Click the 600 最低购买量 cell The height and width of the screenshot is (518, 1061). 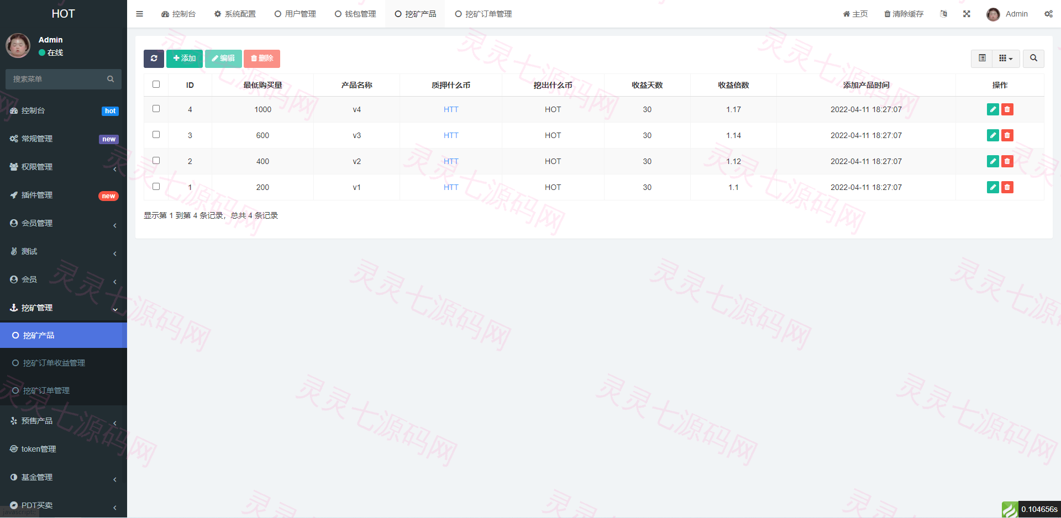point(262,135)
